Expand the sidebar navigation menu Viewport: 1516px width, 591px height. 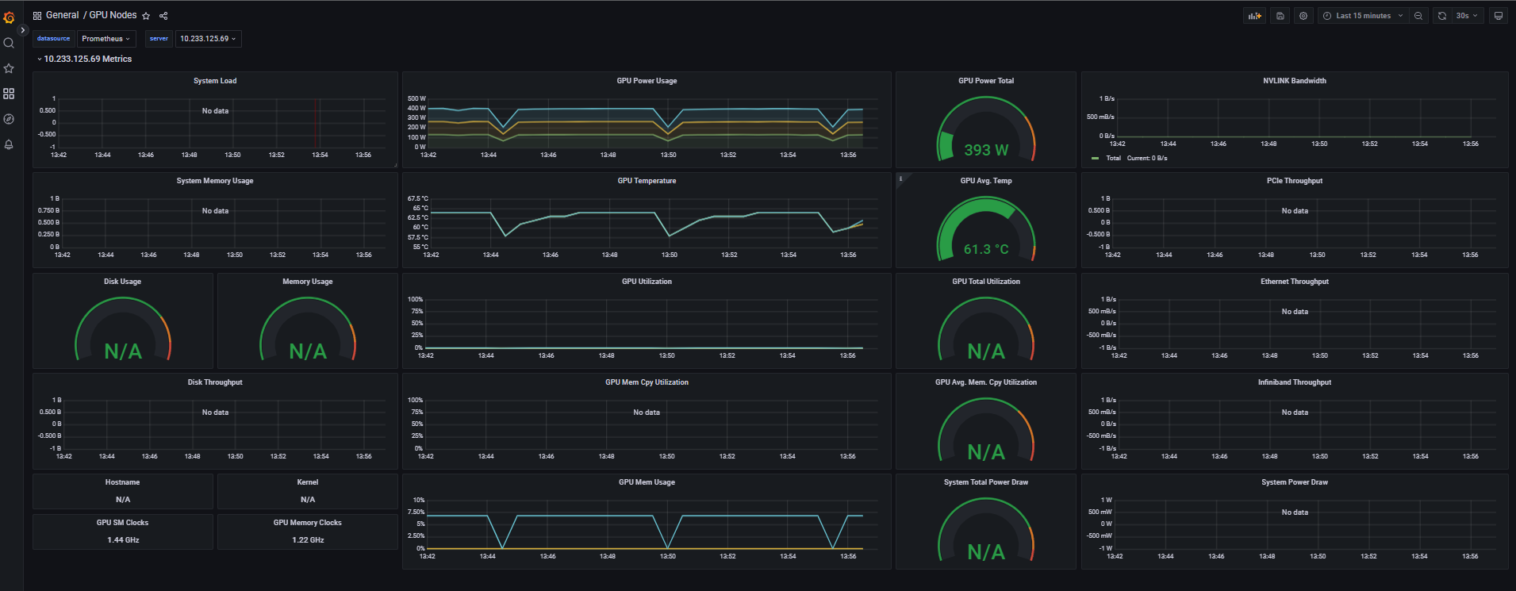coord(23,30)
